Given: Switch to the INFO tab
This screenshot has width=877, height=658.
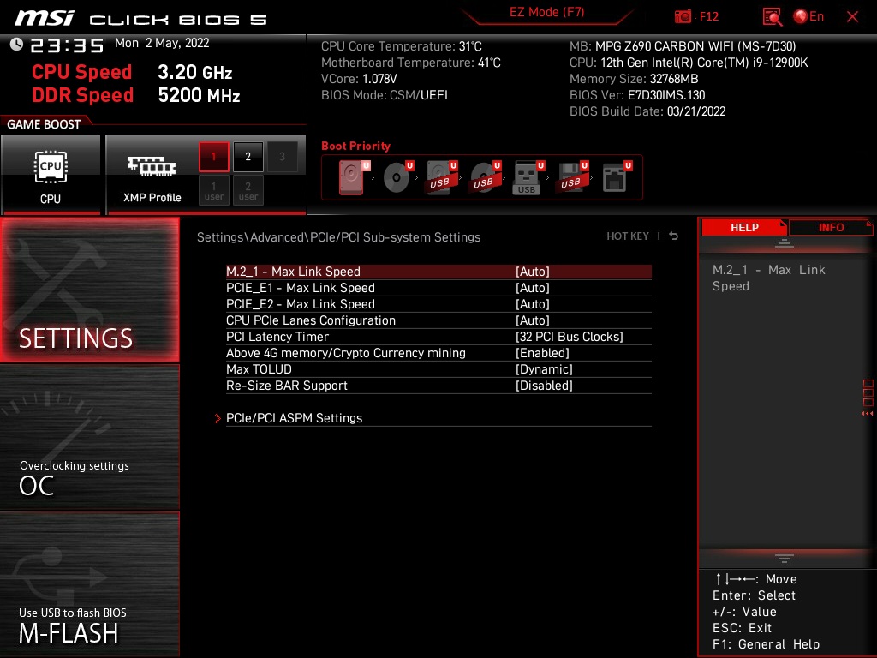Looking at the screenshot, I should click(x=831, y=227).
